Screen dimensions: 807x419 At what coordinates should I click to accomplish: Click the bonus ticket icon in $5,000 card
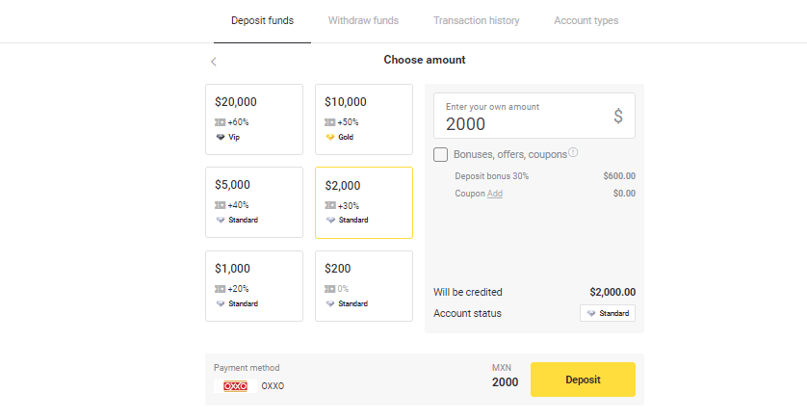click(x=221, y=205)
